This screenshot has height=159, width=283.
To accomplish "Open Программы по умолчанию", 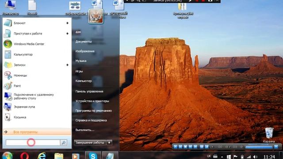I will [x=93, y=111].
